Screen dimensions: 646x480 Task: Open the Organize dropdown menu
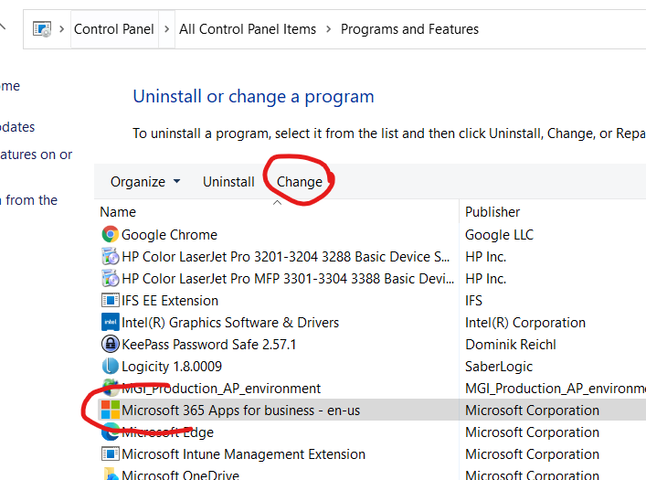pyautogui.click(x=145, y=182)
